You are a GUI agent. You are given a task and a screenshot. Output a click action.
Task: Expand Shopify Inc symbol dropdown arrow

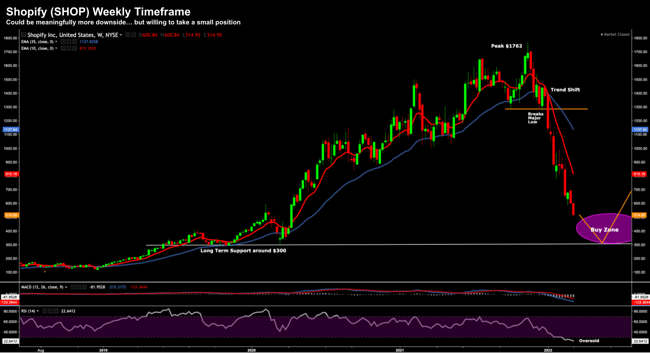[x=121, y=35]
